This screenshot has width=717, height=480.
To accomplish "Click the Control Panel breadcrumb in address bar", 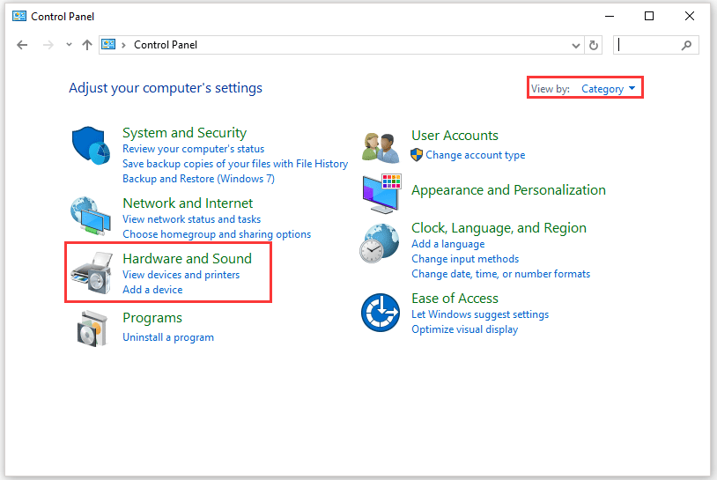I will (x=166, y=45).
